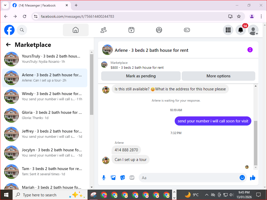
Task: Click the Aa message input field
Action: (189, 178)
